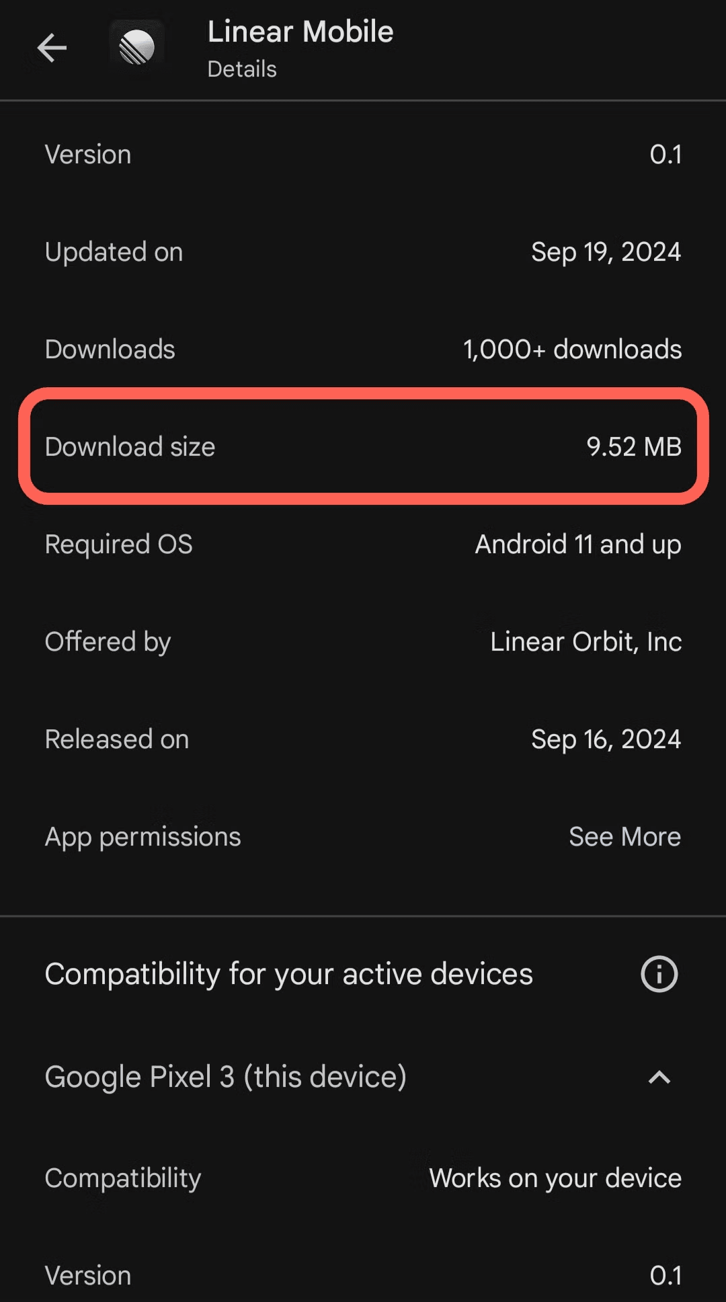
Task: Tap the bottom Version 0.1 row
Action: pos(363,1274)
